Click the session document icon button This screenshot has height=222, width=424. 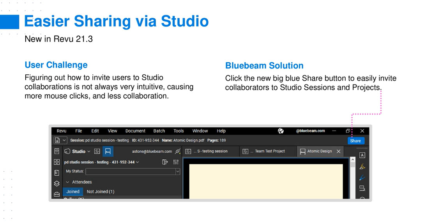point(57,140)
